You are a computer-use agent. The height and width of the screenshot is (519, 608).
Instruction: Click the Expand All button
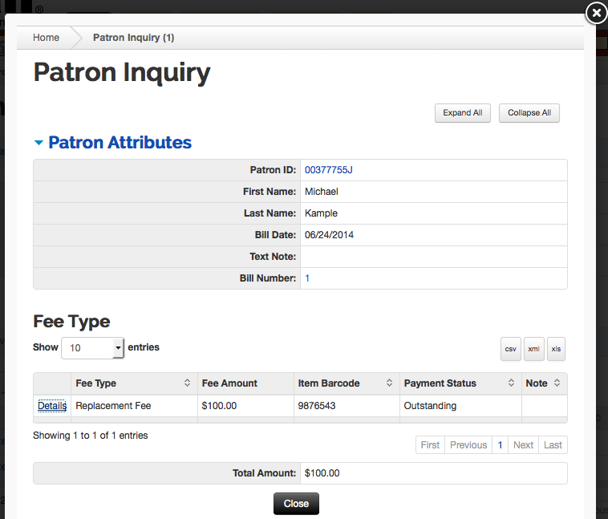(463, 113)
